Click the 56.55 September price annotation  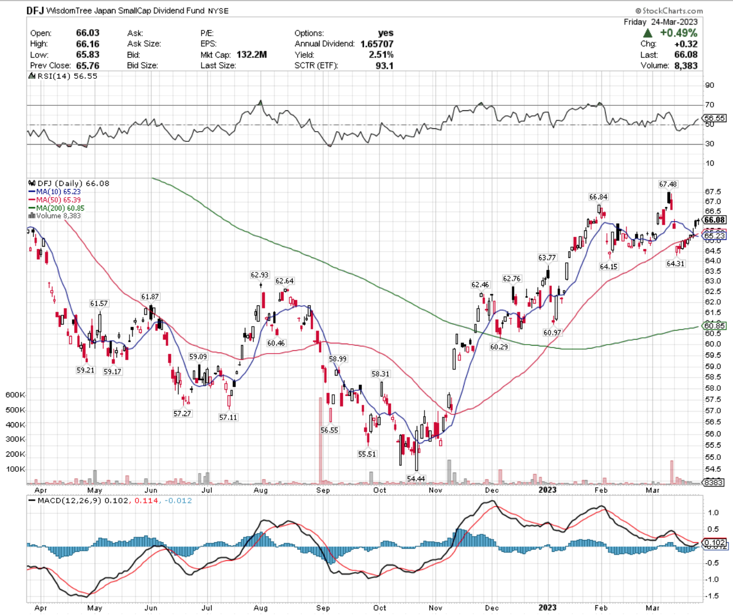329,430
